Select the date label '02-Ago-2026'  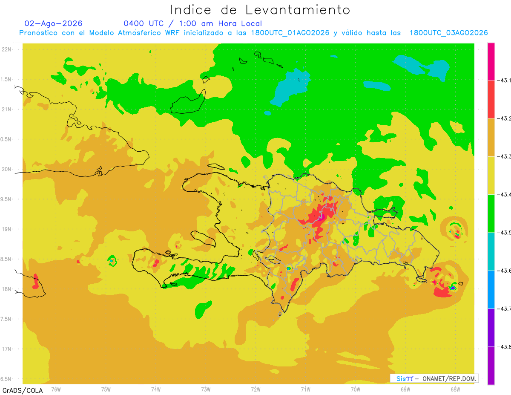coord(54,23)
